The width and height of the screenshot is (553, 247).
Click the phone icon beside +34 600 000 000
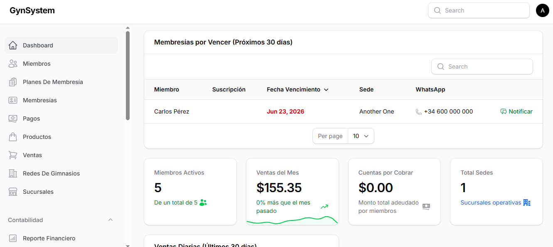pos(419,111)
